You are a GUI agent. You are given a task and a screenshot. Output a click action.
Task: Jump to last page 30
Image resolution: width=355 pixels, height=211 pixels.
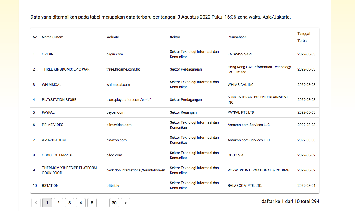pos(114,203)
